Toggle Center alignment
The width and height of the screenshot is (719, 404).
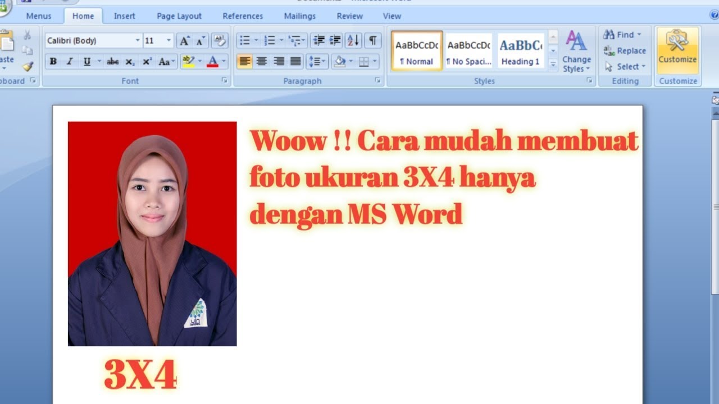[262, 62]
